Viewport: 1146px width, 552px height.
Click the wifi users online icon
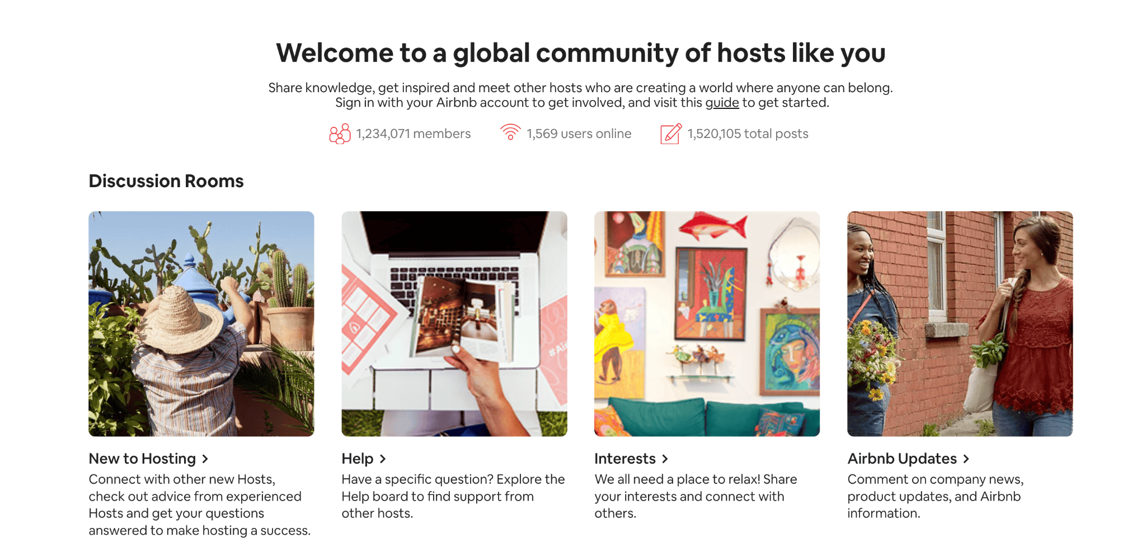point(510,132)
